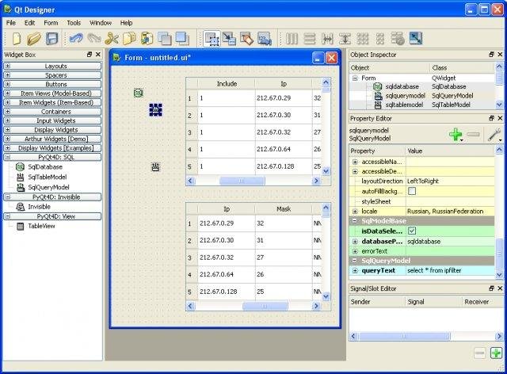Expand the queryText property
The image size is (507, 374).
tap(355, 270)
